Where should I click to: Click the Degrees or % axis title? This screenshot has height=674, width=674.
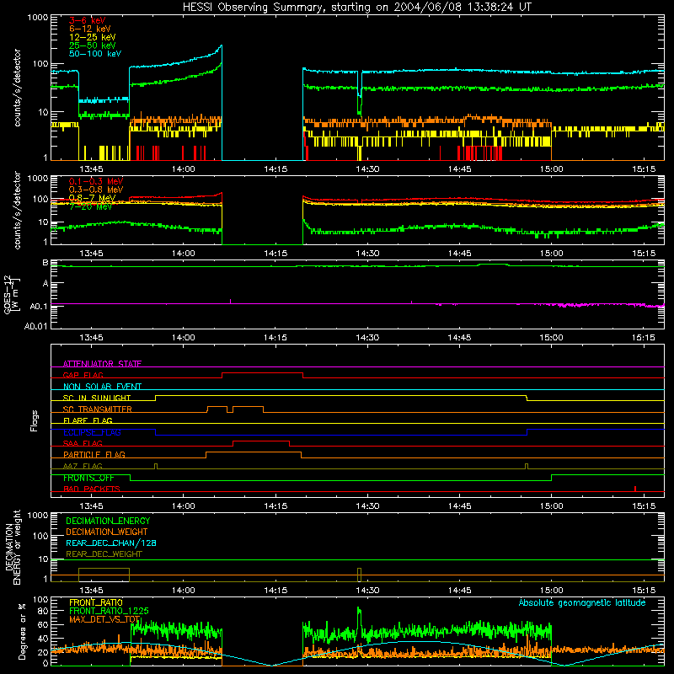tap(22, 631)
